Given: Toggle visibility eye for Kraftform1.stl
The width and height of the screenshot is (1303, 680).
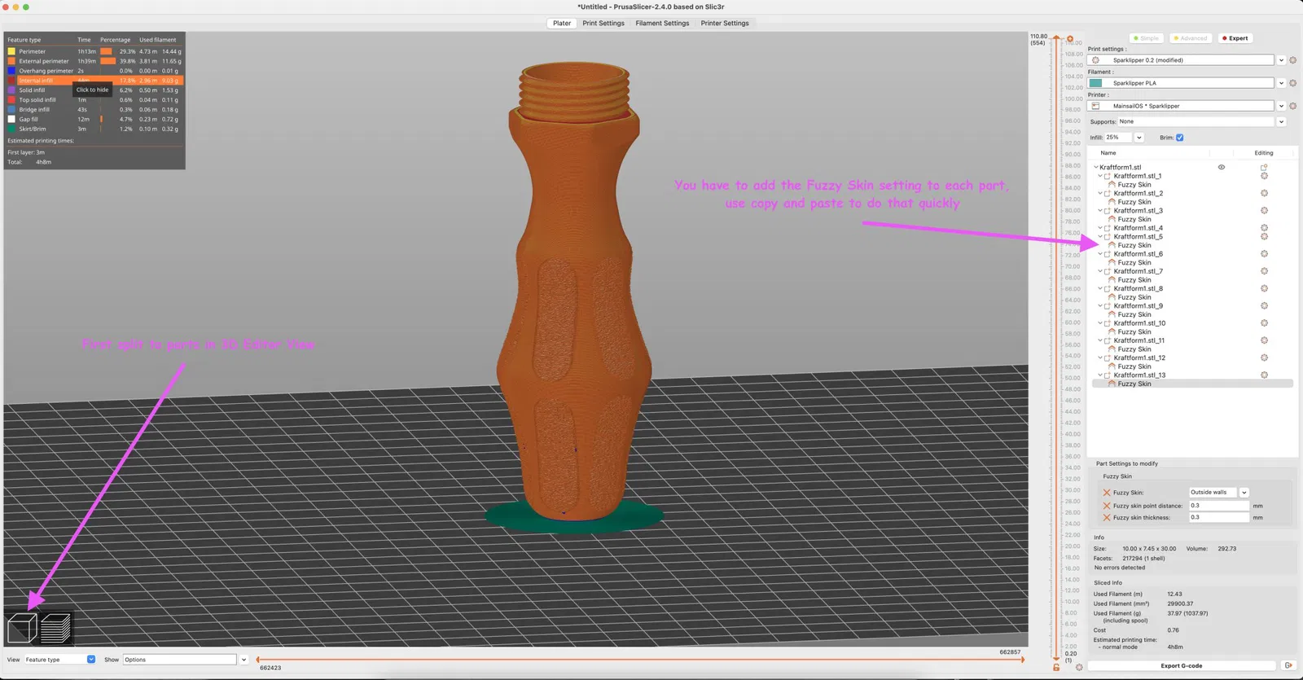Looking at the screenshot, I should point(1222,167).
